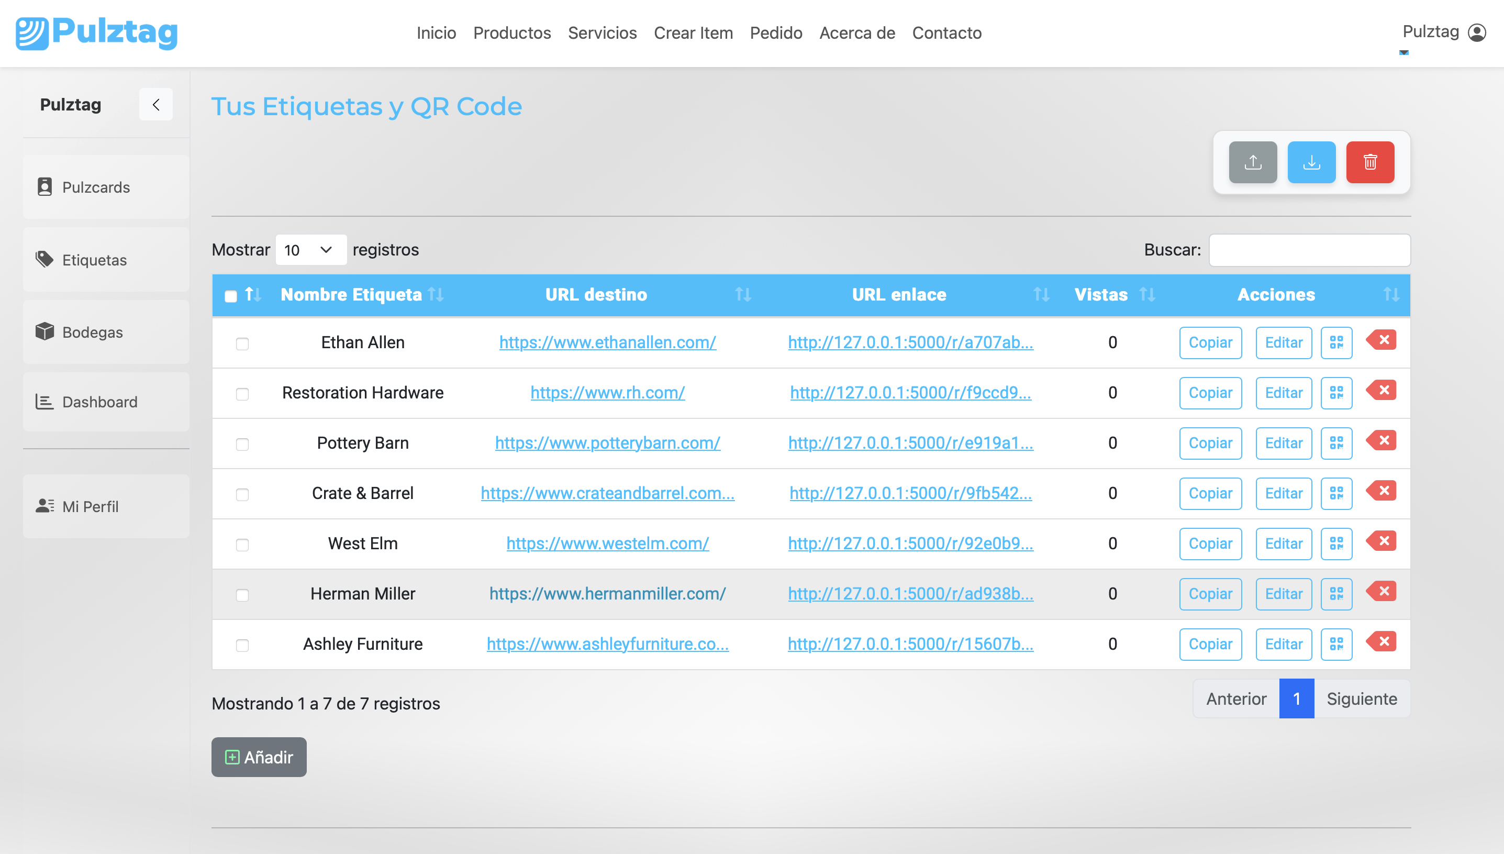Go to Servicios in top navigation

pos(602,33)
